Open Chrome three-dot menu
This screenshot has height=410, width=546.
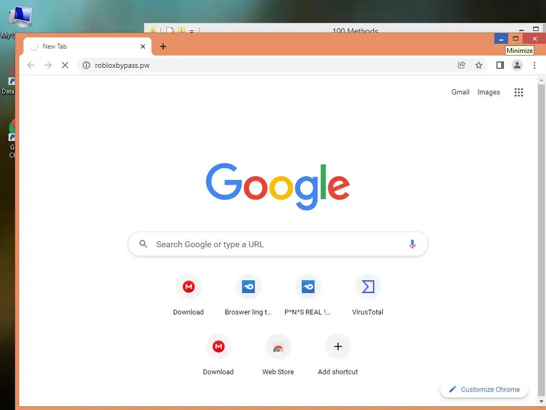[x=534, y=65]
